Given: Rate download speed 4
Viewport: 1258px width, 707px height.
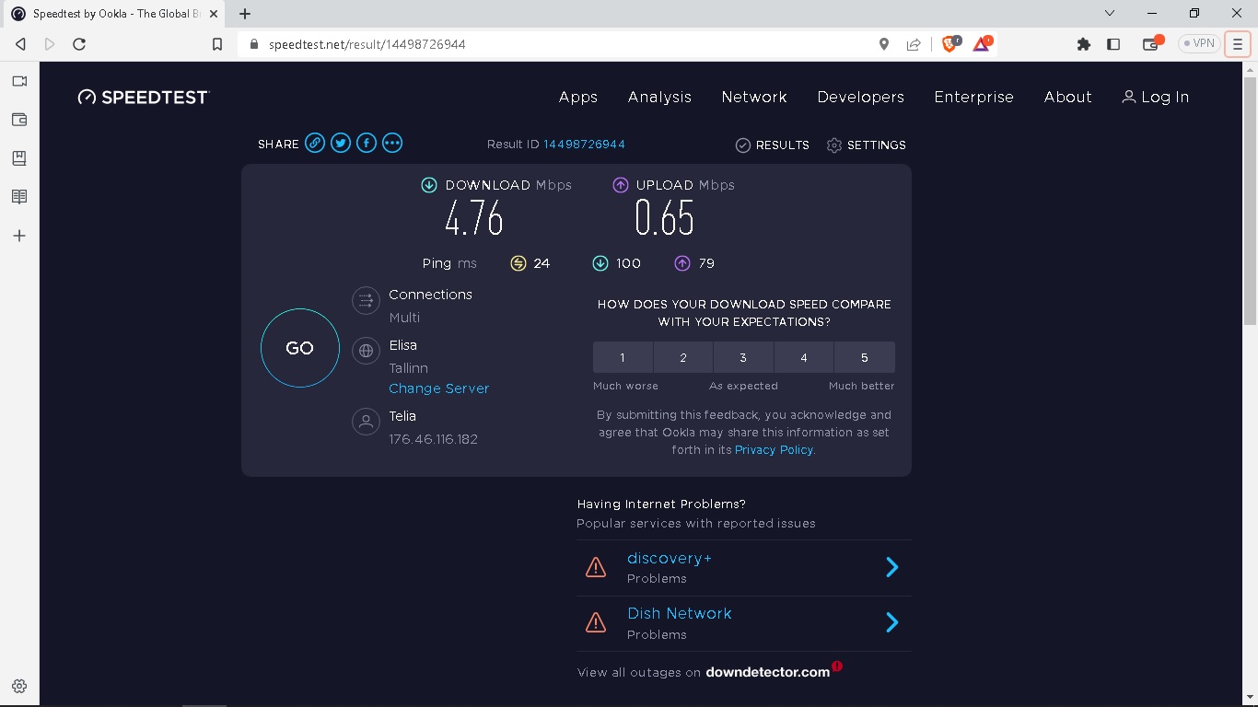Looking at the screenshot, I should tap(804, 357).
